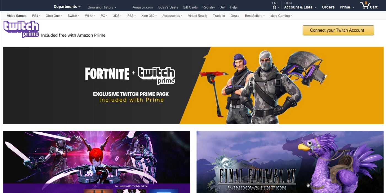Screen dimensions: 386x193
Task: Click 'Included free with Amazon Prime' text
Action: click(x=73, y=35)
